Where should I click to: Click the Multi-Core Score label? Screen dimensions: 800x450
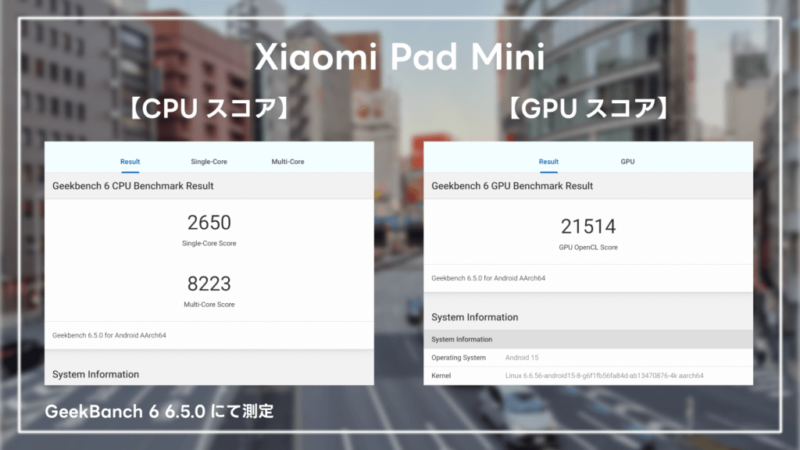(x=209, y=304)
